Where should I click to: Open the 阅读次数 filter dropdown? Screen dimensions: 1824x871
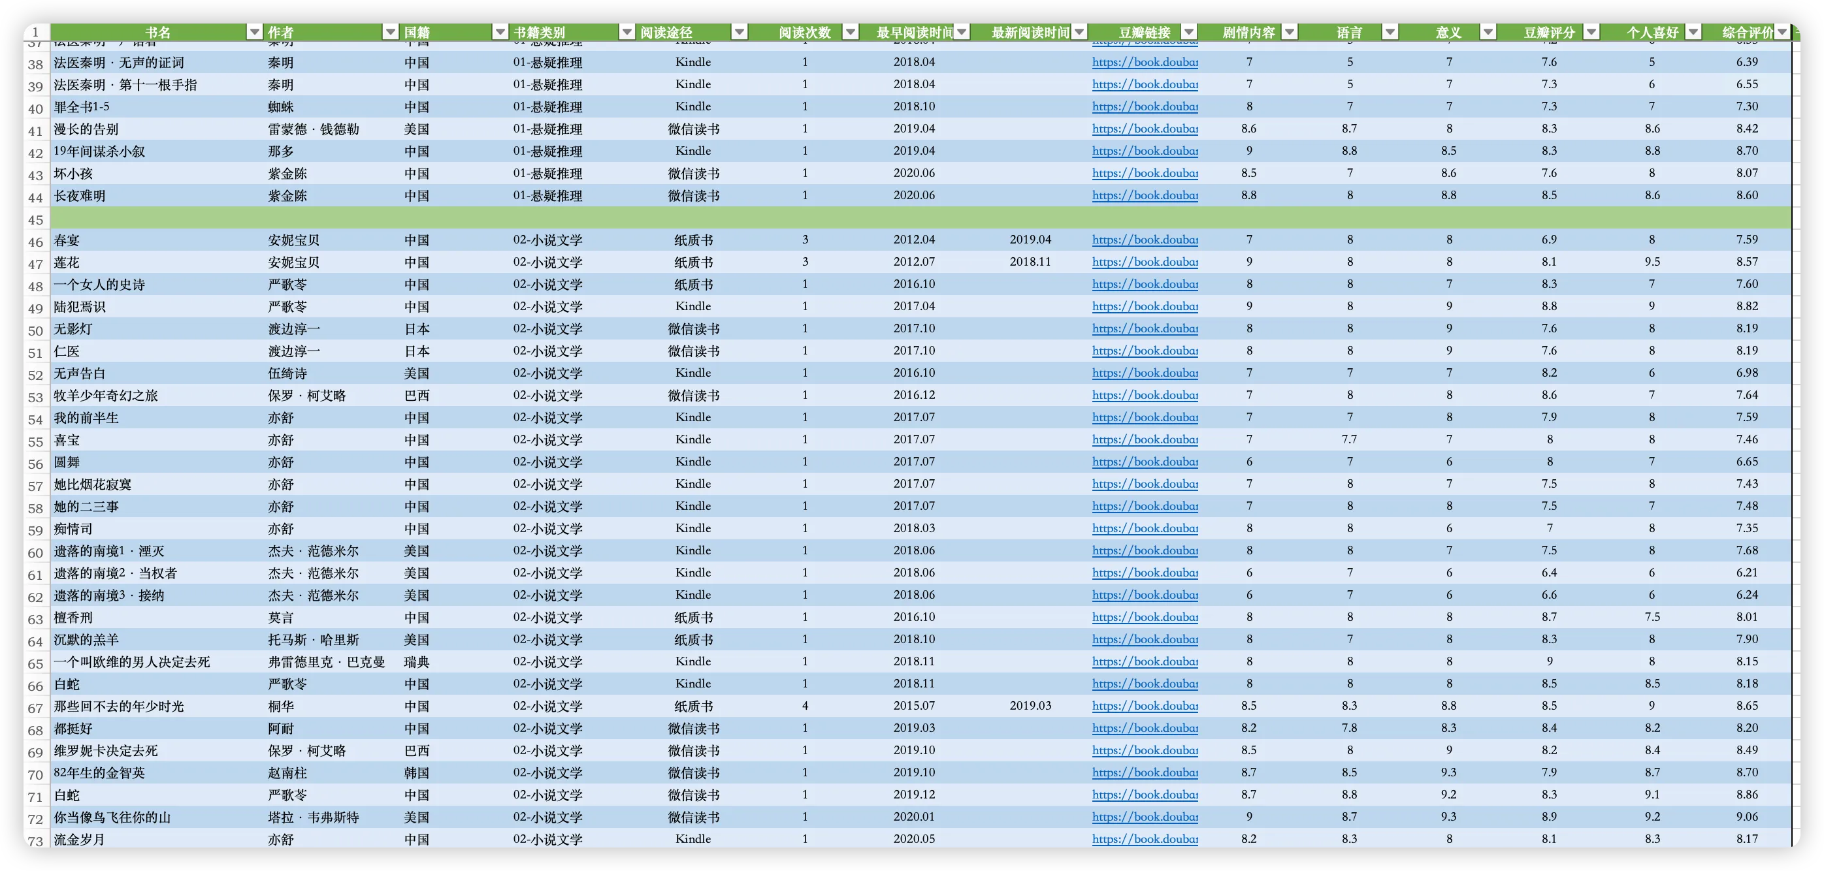851,32
